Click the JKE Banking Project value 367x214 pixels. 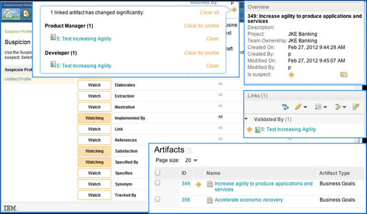click(302, 34)
